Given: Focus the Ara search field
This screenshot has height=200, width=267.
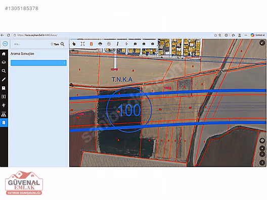Looking at the screenshot, I should pos(31,44).
